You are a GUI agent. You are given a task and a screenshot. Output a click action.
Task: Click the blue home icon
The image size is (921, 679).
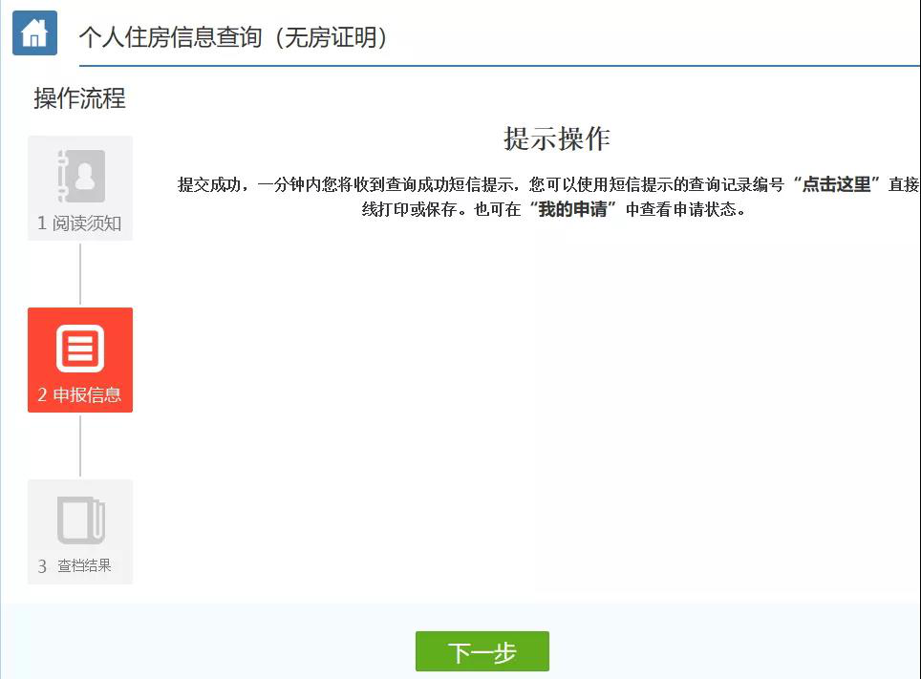[x=34, y=32]
